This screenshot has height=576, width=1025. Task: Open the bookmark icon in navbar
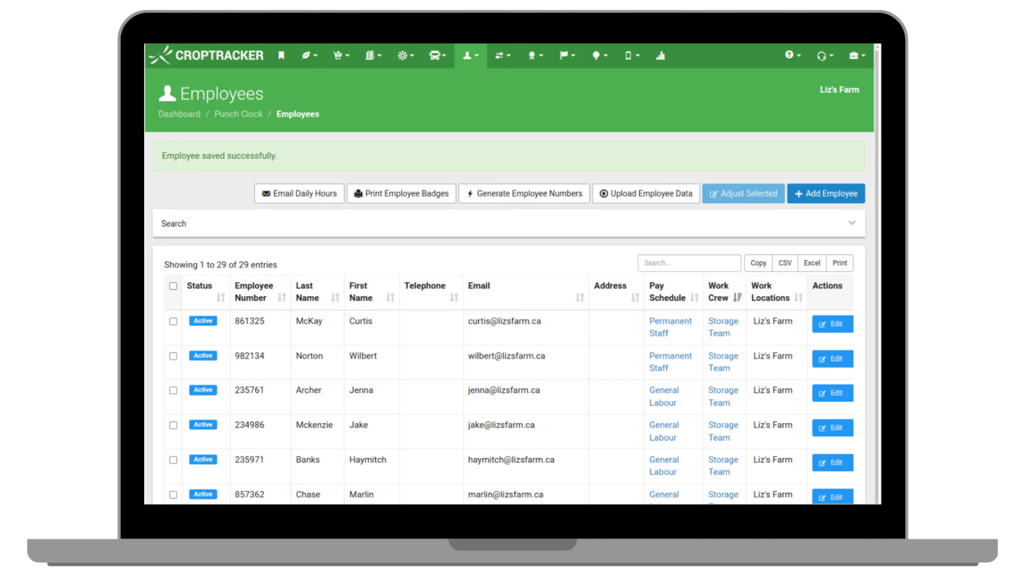[x=281, y=55]
